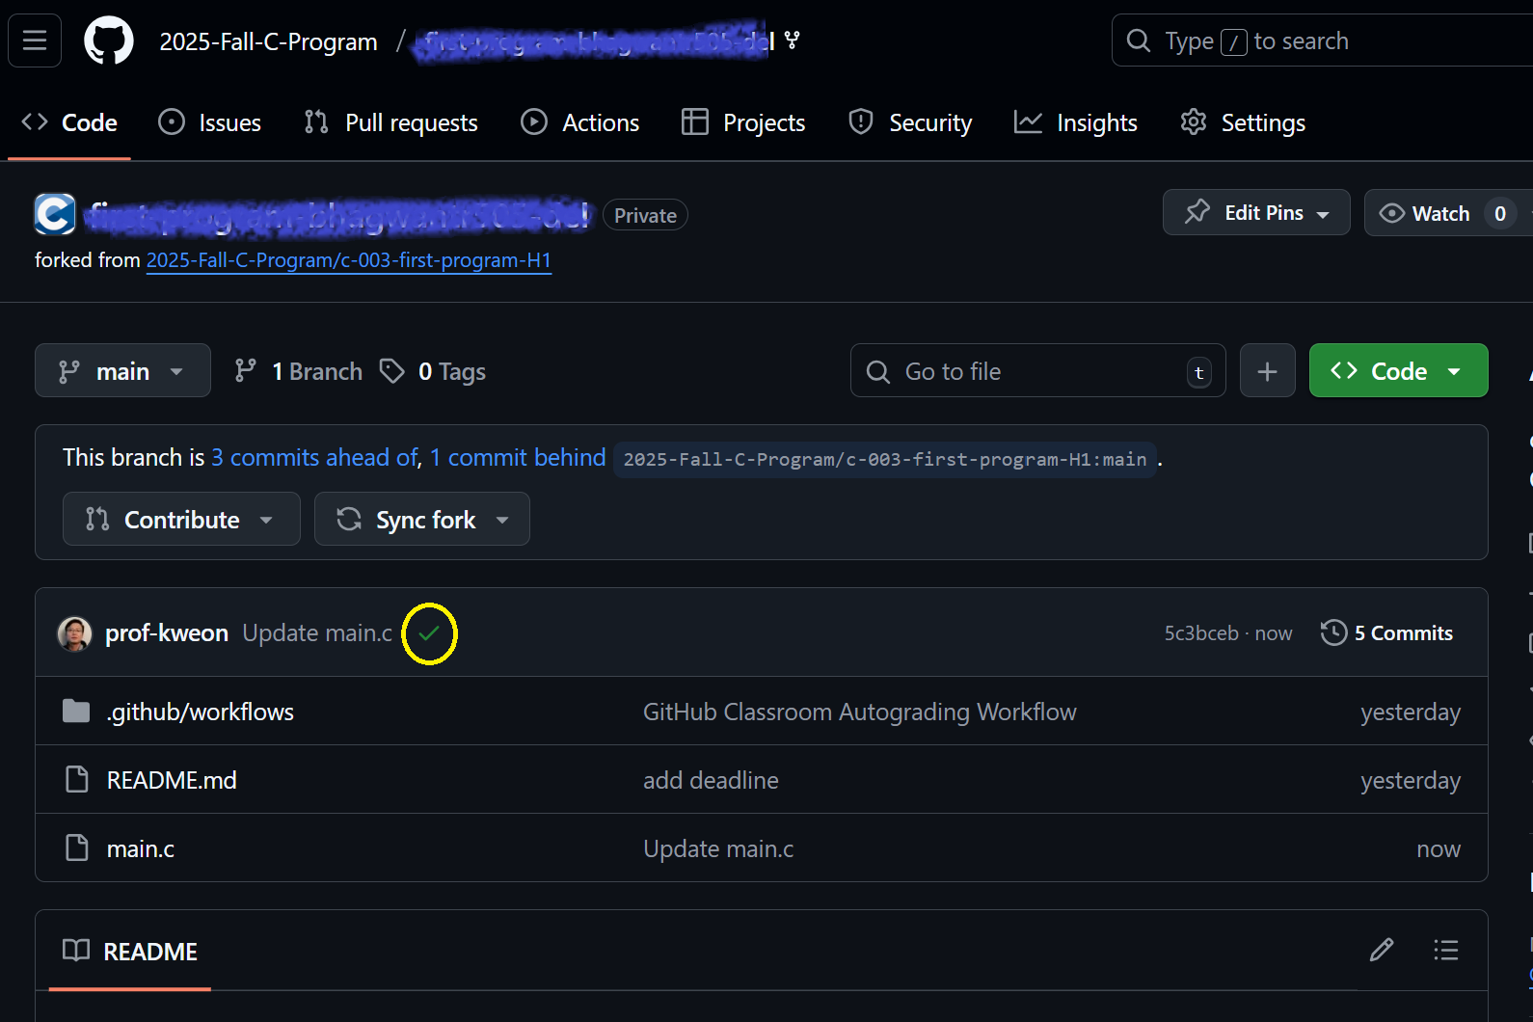The height and width of the screenshot is (1022, 1533).
Task: Follow the forked-from repository link
Action: [348, 260]
